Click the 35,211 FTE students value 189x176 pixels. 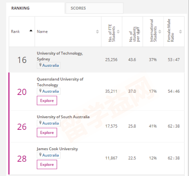tap(111, 91)
